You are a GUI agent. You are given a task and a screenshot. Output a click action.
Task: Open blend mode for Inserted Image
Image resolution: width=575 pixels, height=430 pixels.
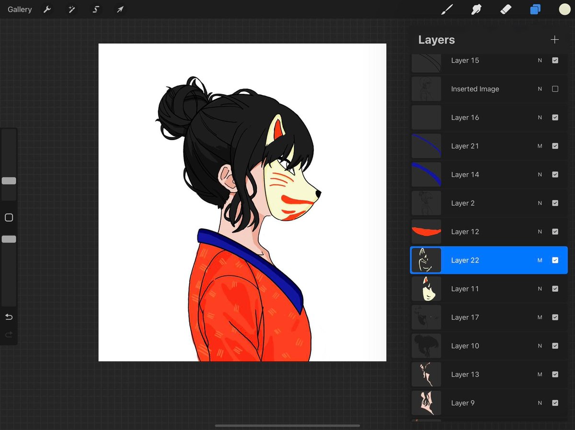(x=540, y=89)
